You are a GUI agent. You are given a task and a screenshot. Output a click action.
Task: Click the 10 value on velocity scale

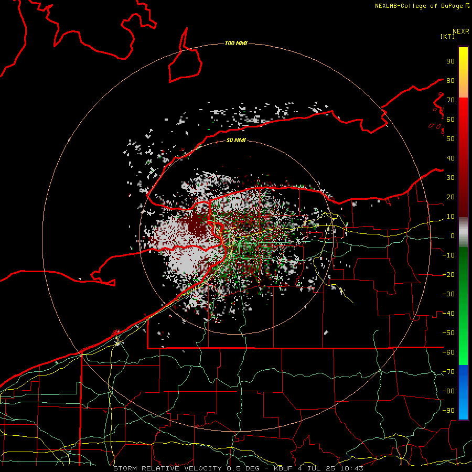(x=450, y=217)
